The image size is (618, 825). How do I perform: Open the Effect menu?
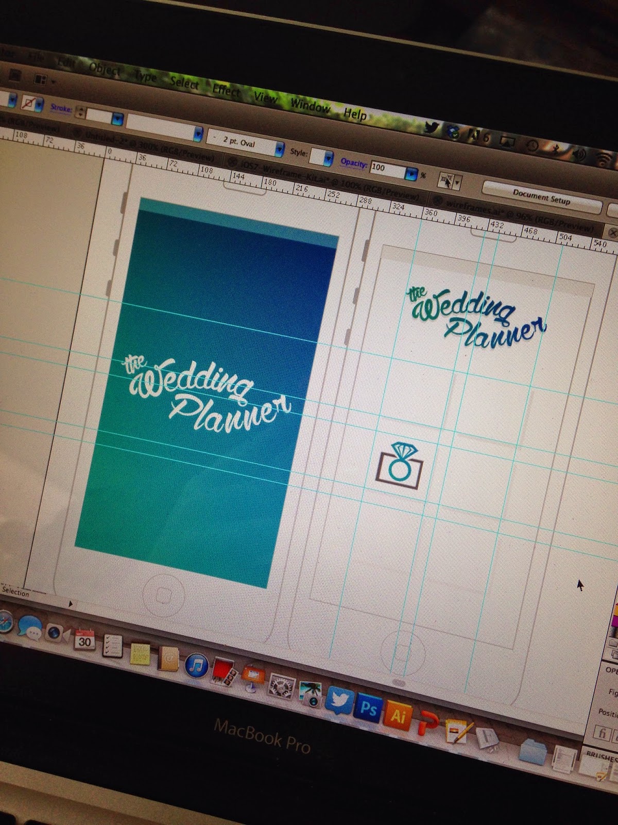pos(226,90)
